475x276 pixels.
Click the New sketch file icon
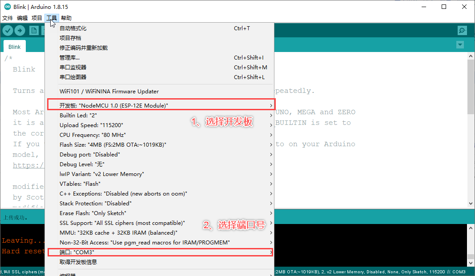(34, 30)
